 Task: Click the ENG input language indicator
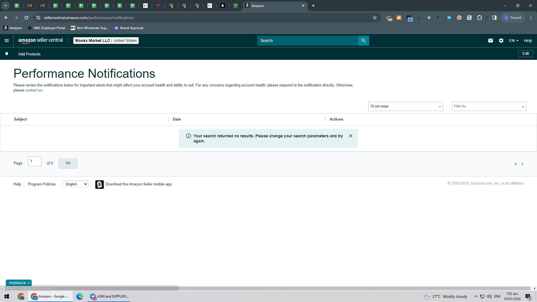click(497, 296)
